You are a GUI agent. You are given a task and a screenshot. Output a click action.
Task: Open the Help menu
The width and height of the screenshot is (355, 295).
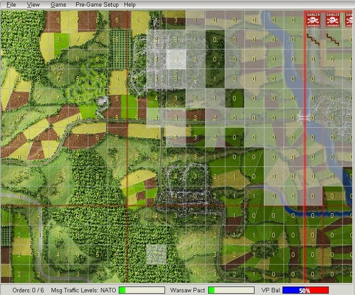[130, 4]
